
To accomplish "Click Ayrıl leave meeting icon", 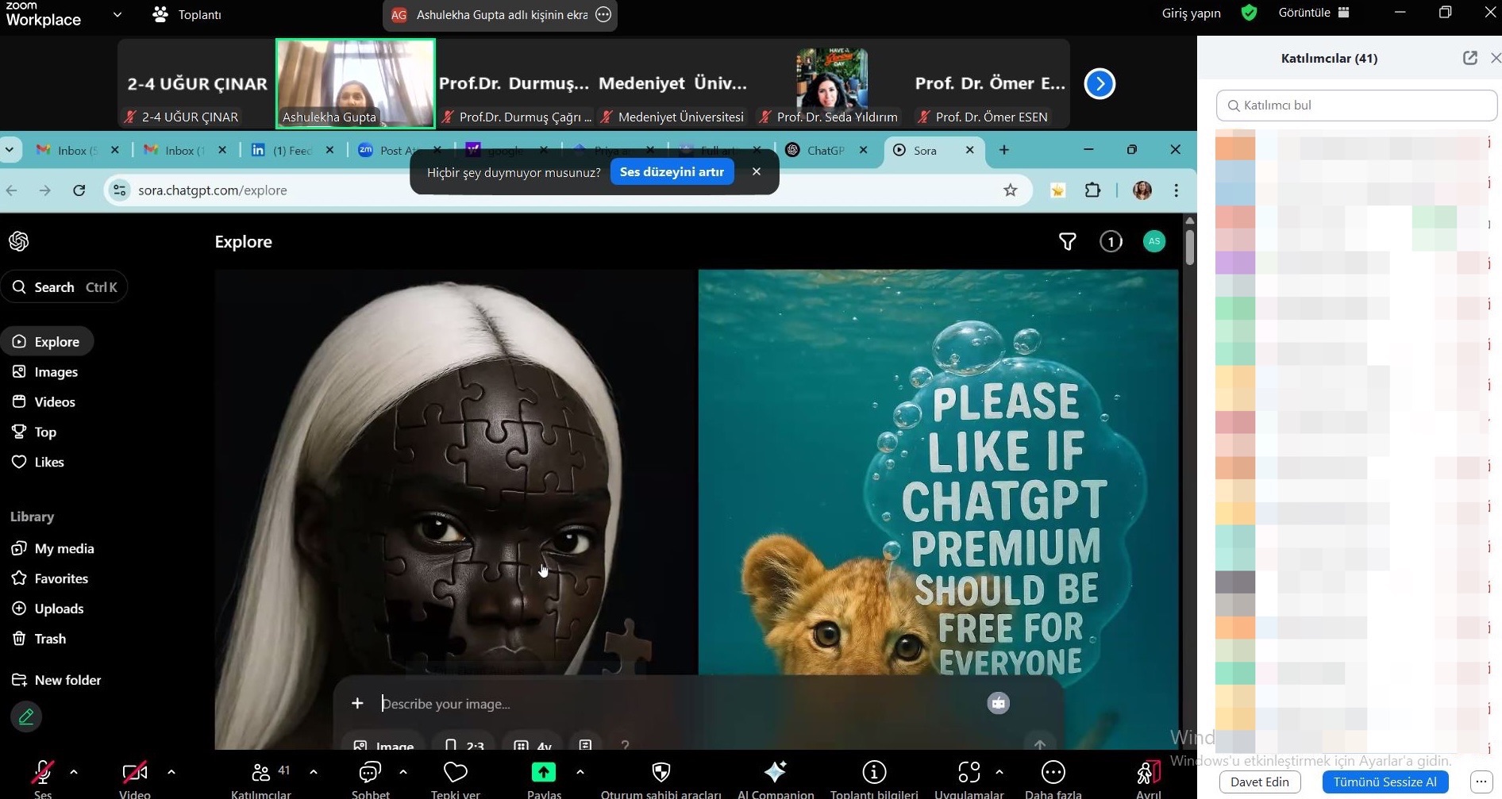I will 1148,772.
